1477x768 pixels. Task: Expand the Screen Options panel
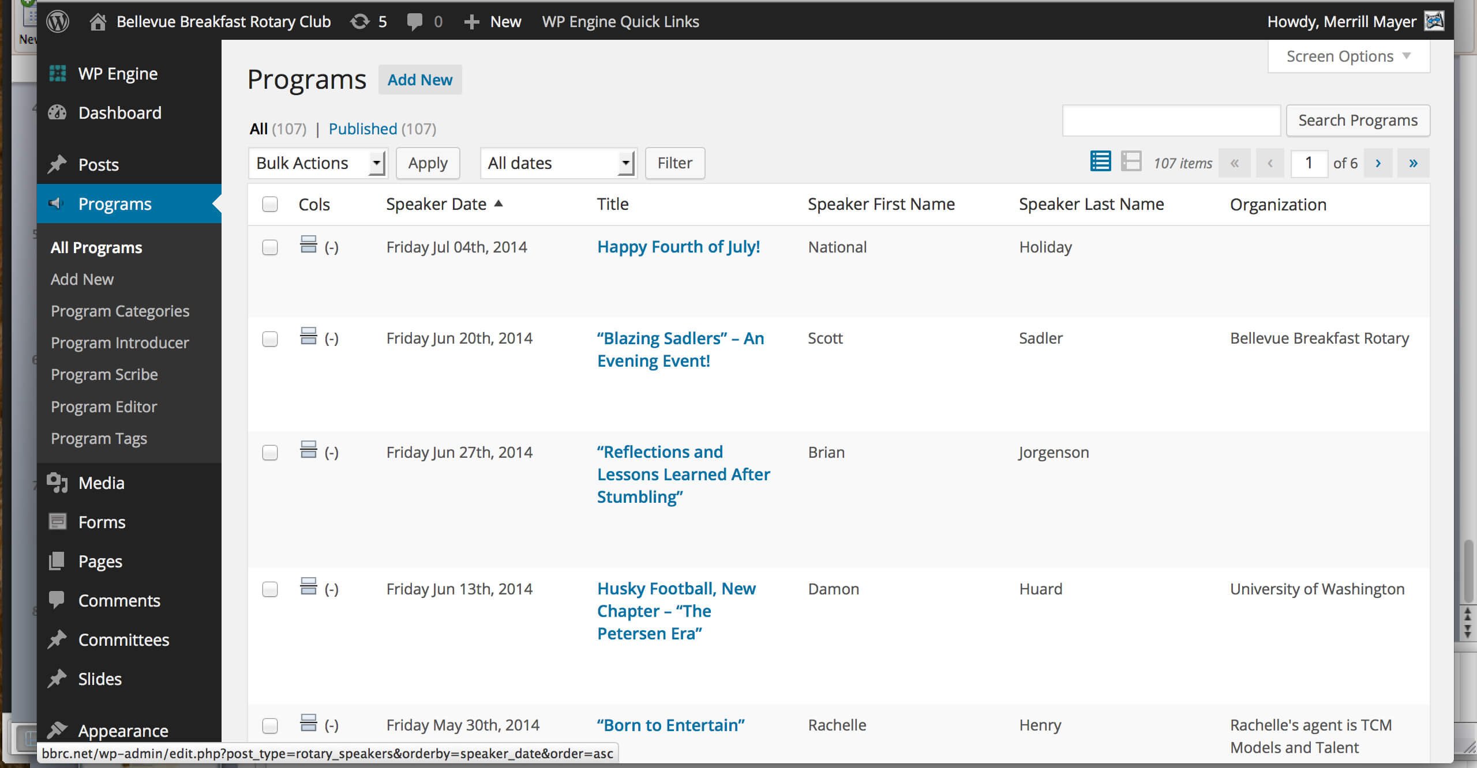(x=1349, y=57)
